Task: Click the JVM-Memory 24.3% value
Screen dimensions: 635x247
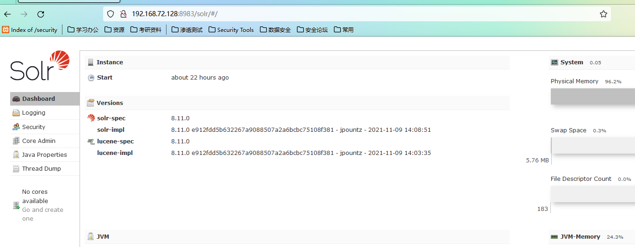Action: (615, 237)
